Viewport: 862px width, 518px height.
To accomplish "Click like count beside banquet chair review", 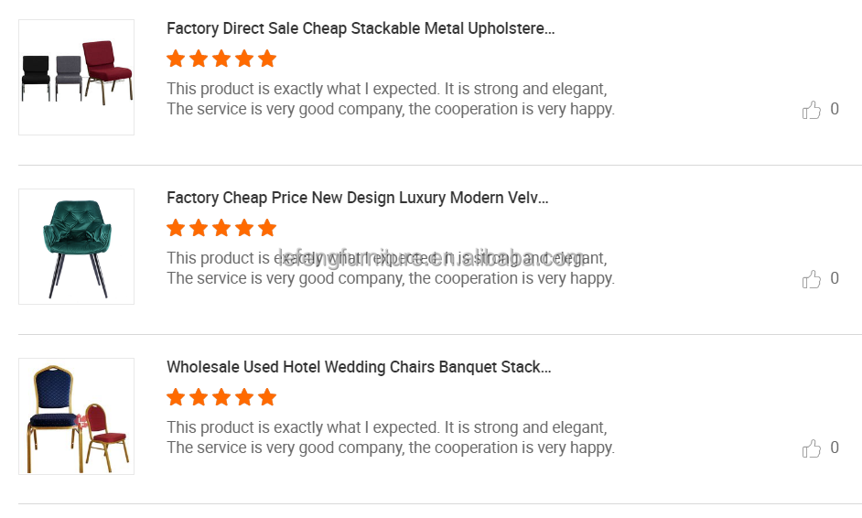I will pyautogui.click(x=835, y=448).
